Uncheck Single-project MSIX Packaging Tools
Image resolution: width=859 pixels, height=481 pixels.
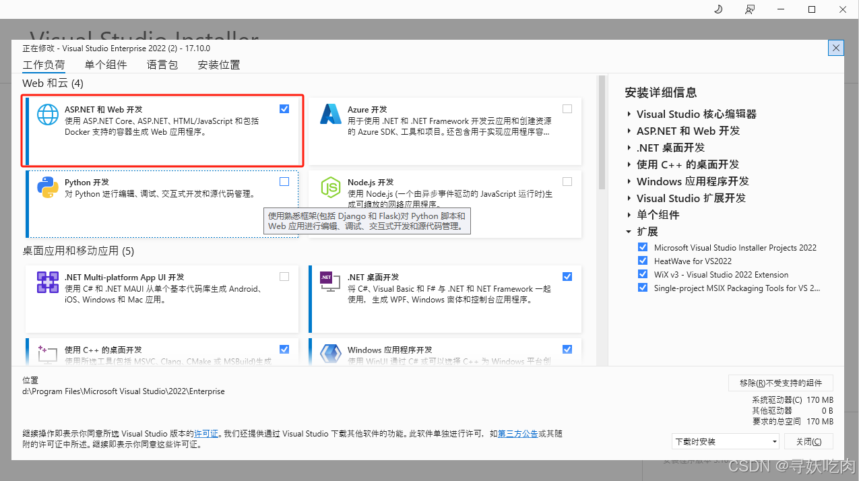tap(643, 288)
